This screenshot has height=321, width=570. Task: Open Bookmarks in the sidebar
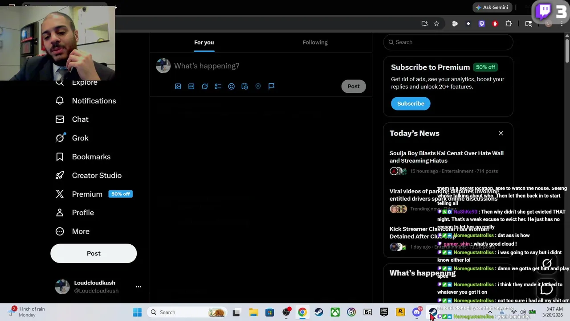[83, 157]
